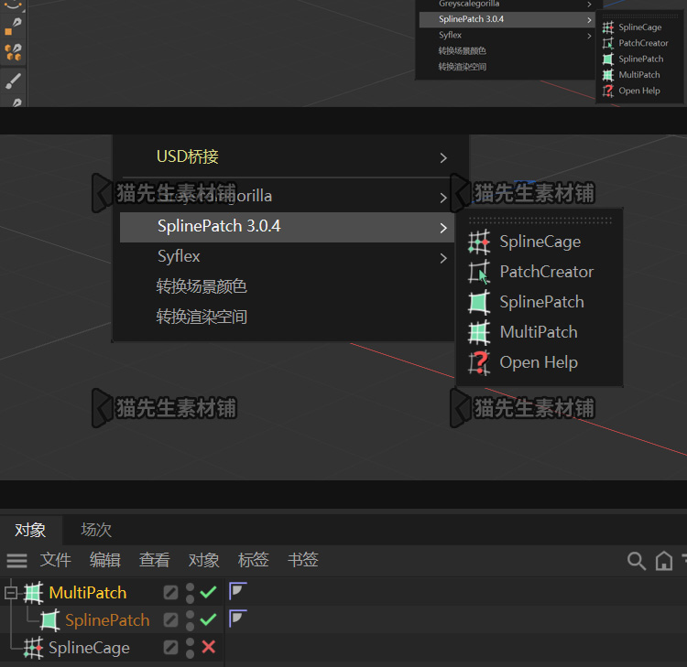Viewport: 687px width, 667px height.
Task: Switch to the 对象 tab
Action: pyautogui.click(x=30, y=530)
